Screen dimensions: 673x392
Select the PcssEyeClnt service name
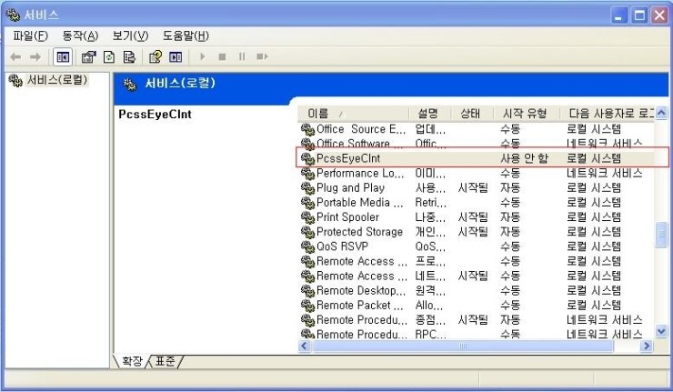(348, 158)
